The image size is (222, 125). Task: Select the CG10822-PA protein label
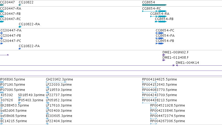[29, 46]
